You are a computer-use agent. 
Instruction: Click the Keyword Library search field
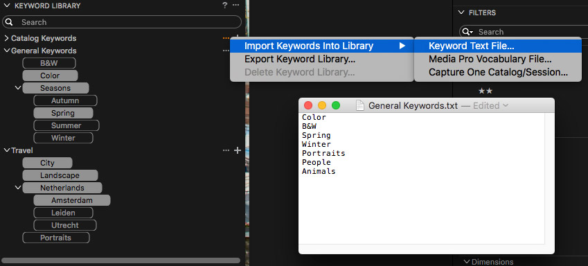[122, 22]
